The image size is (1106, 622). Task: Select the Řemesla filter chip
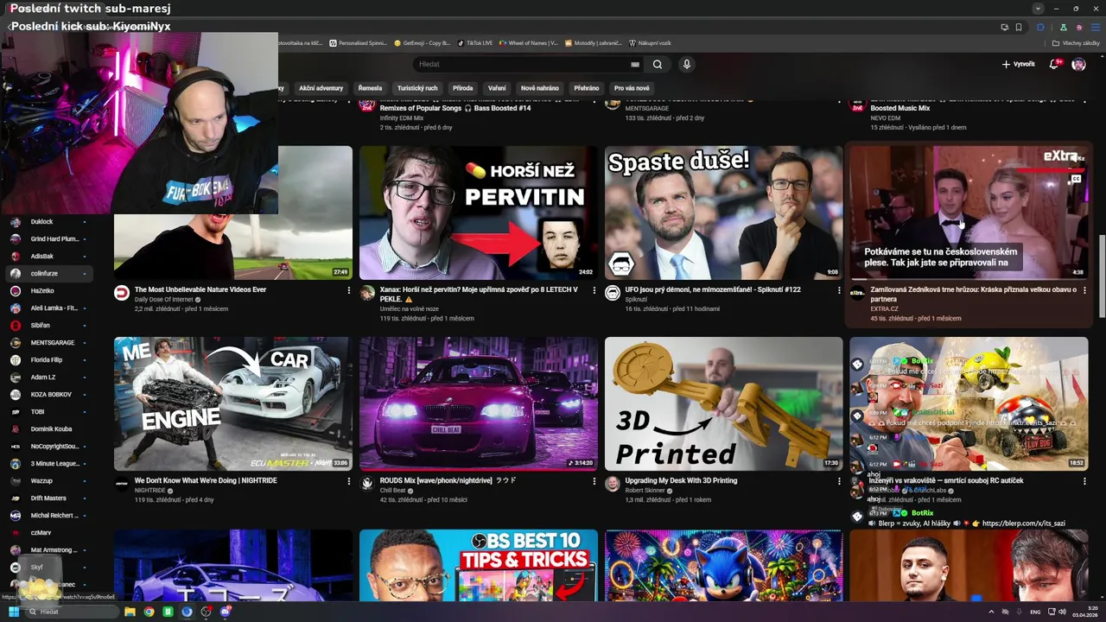click(370, 88)
